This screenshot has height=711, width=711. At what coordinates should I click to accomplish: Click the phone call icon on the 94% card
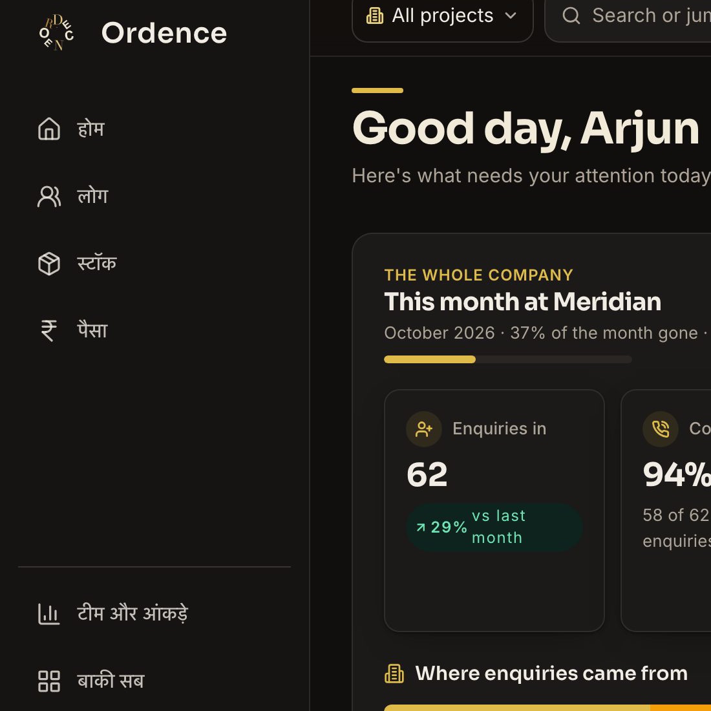pos(661,429)
